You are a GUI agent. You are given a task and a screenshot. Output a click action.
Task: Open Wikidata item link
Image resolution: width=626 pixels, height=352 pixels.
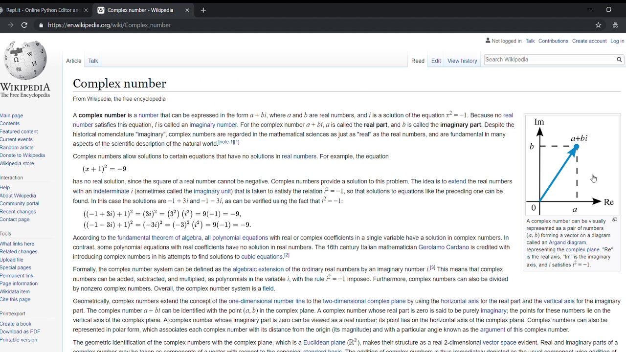15,291
